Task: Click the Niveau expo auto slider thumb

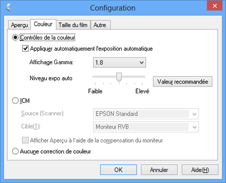Action: (119, 77)
